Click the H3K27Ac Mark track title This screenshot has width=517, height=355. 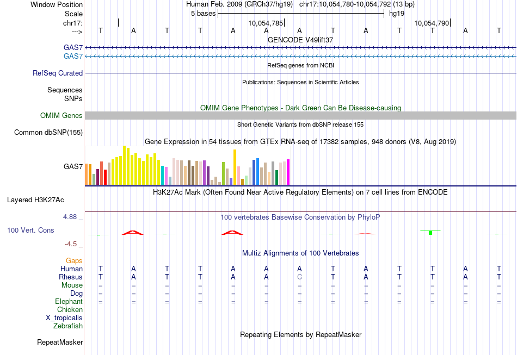click(x=300, y=192)
